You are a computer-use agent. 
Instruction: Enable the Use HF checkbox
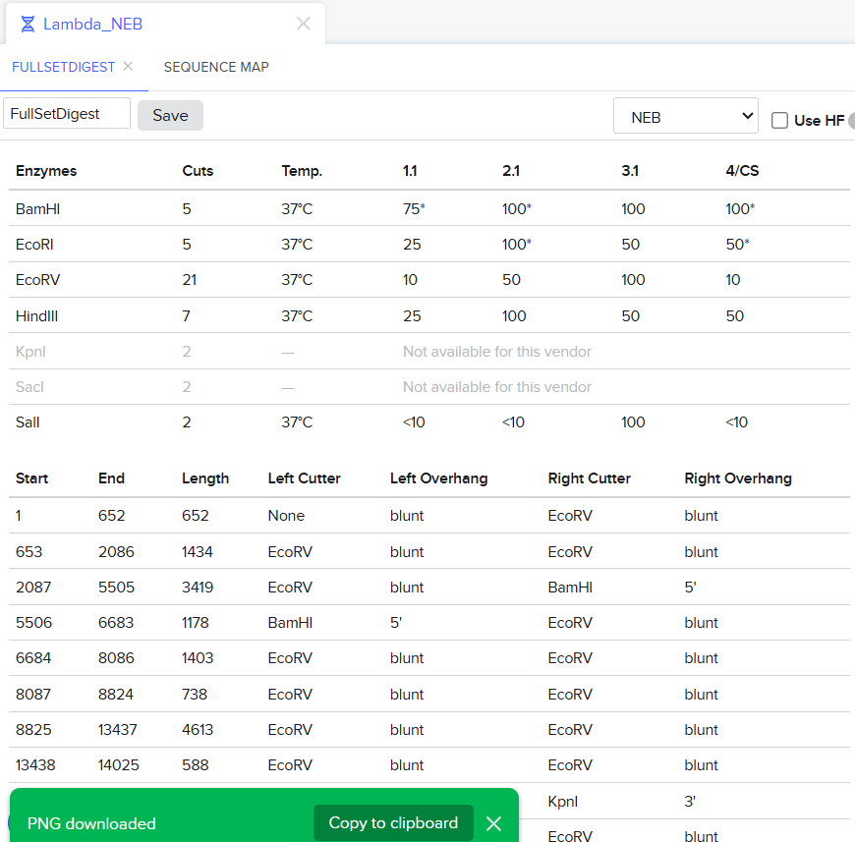[x=779, y=120]
